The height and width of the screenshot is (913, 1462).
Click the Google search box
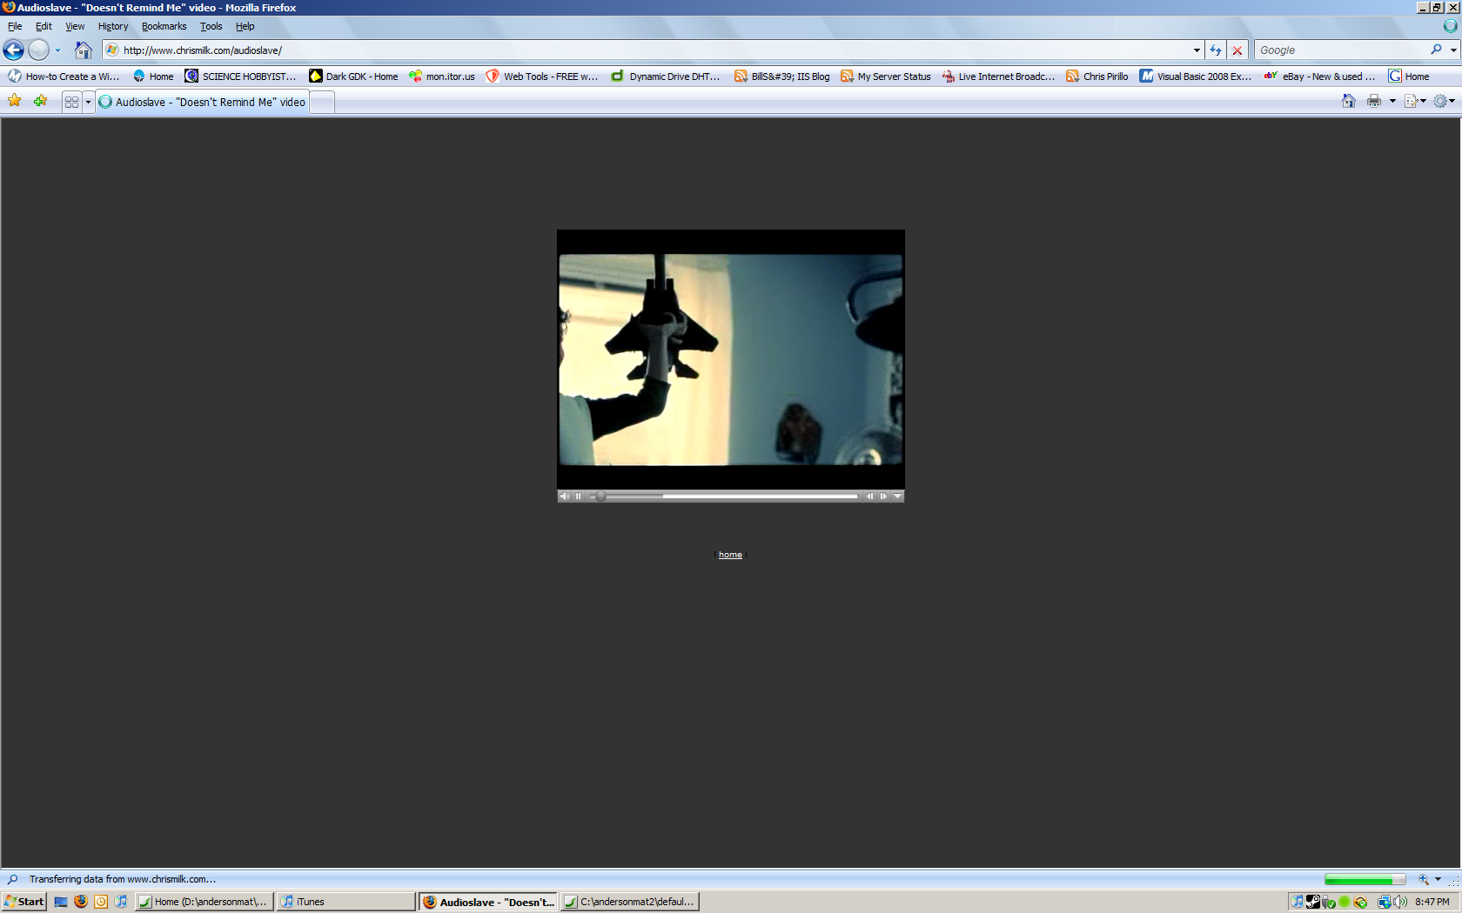coord(1343,50)
